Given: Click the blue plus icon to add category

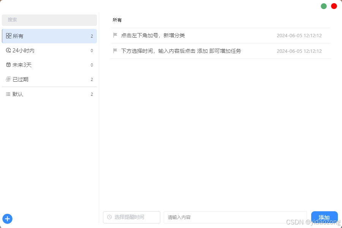Looking at the screenshot, I should click(x=8, y=219).
